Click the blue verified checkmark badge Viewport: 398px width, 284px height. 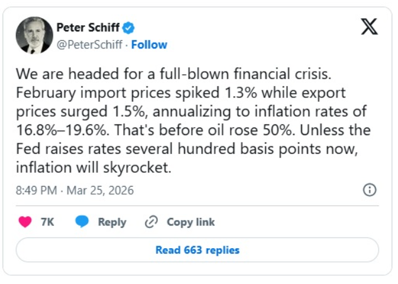pyautogui.click(x=129, y=28)
